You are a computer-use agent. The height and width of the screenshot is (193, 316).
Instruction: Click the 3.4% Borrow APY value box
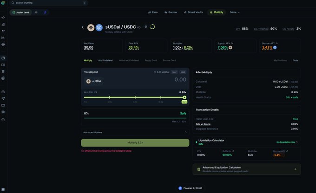279,155
